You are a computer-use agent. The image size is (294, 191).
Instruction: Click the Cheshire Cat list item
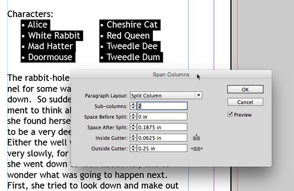[x=130, y=25]
